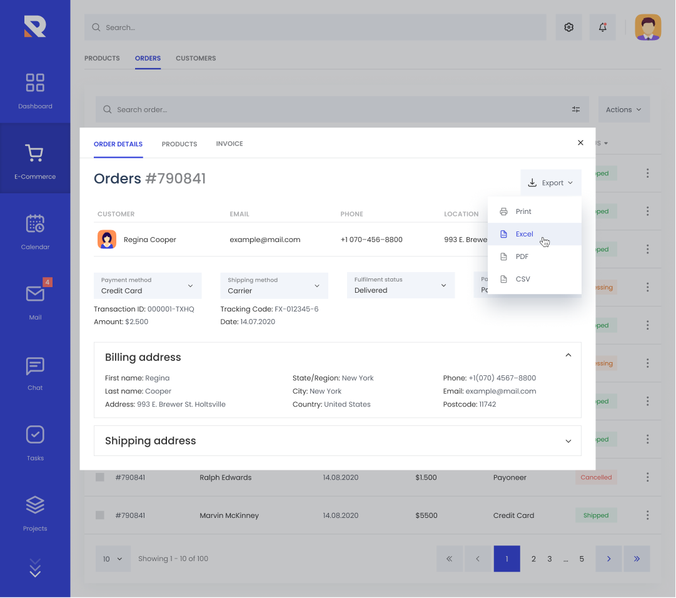Screen dimensions: 676x598
Task: Open the Calendar sidebar icon
Action: pyautogui.click(x=35, y=223)
